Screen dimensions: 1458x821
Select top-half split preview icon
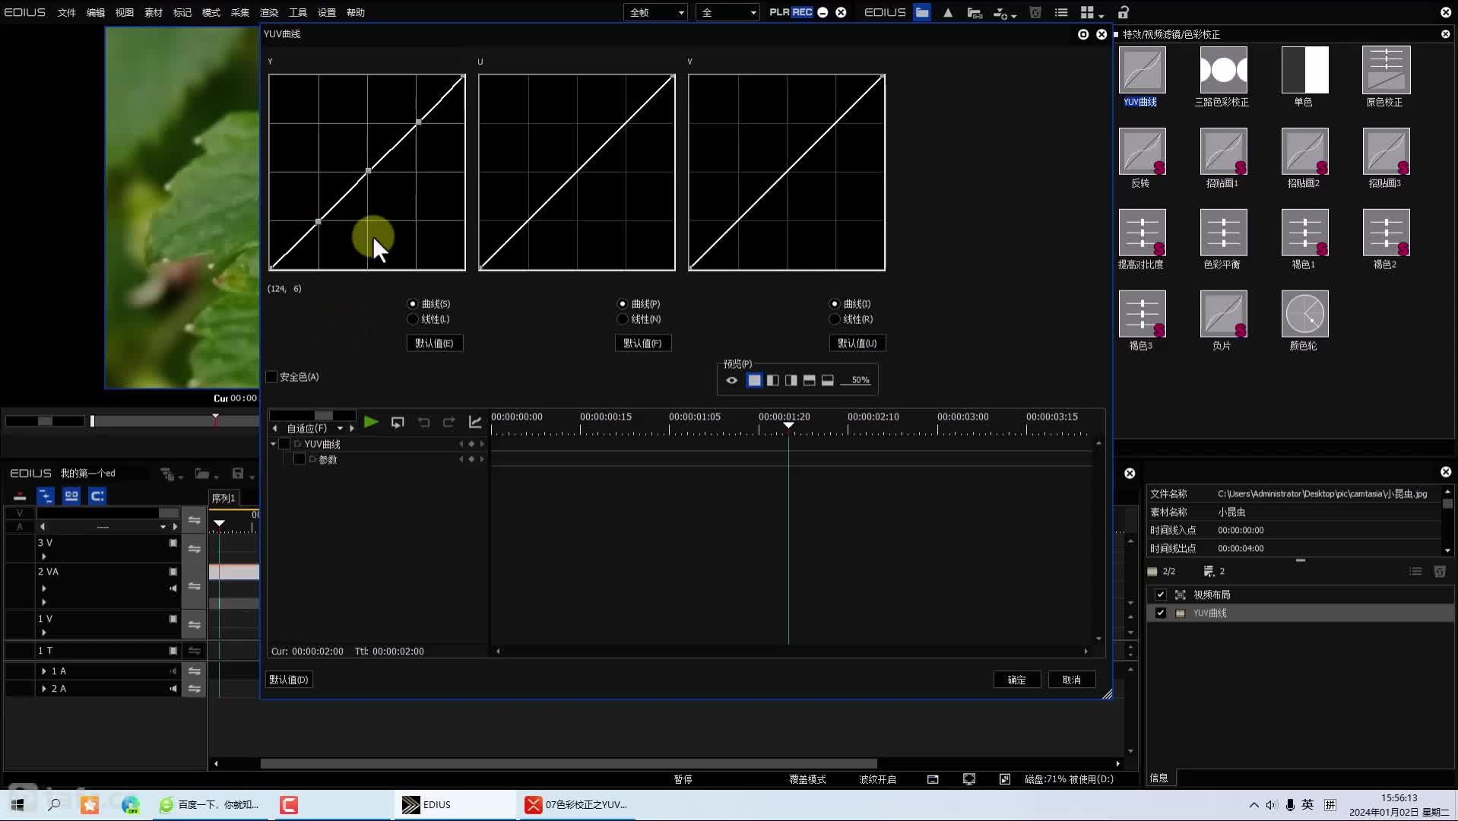pyautogui.click(x=809, y=380)
